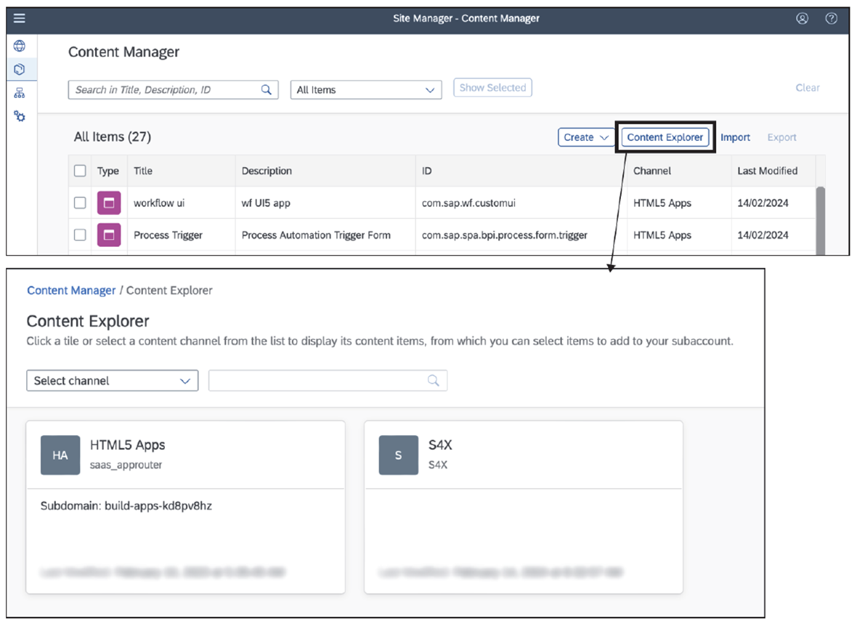857x624 pixels.
Task: Open the hamburger navigation menu
Action: coord(19,18)
